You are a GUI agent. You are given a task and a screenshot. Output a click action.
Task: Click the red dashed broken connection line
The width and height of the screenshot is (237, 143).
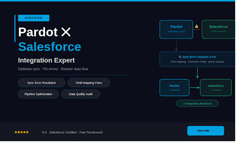click(x=197, y=30)
